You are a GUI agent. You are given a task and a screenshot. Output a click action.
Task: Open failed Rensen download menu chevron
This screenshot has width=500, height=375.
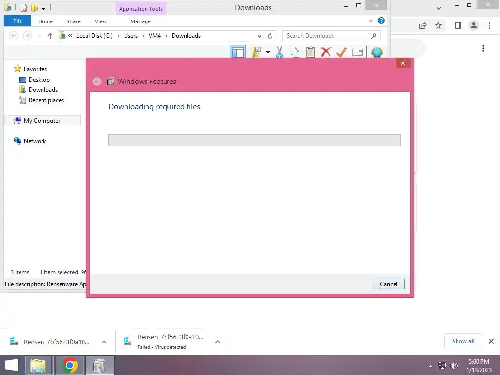coord(218,342)
